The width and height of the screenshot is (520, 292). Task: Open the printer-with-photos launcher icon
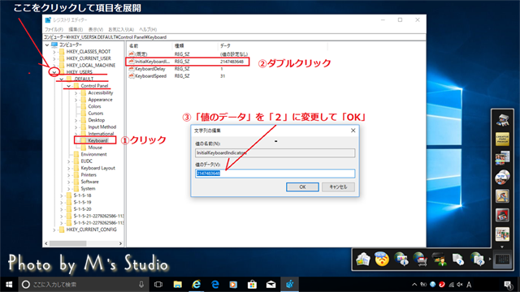tap(502, 120)
